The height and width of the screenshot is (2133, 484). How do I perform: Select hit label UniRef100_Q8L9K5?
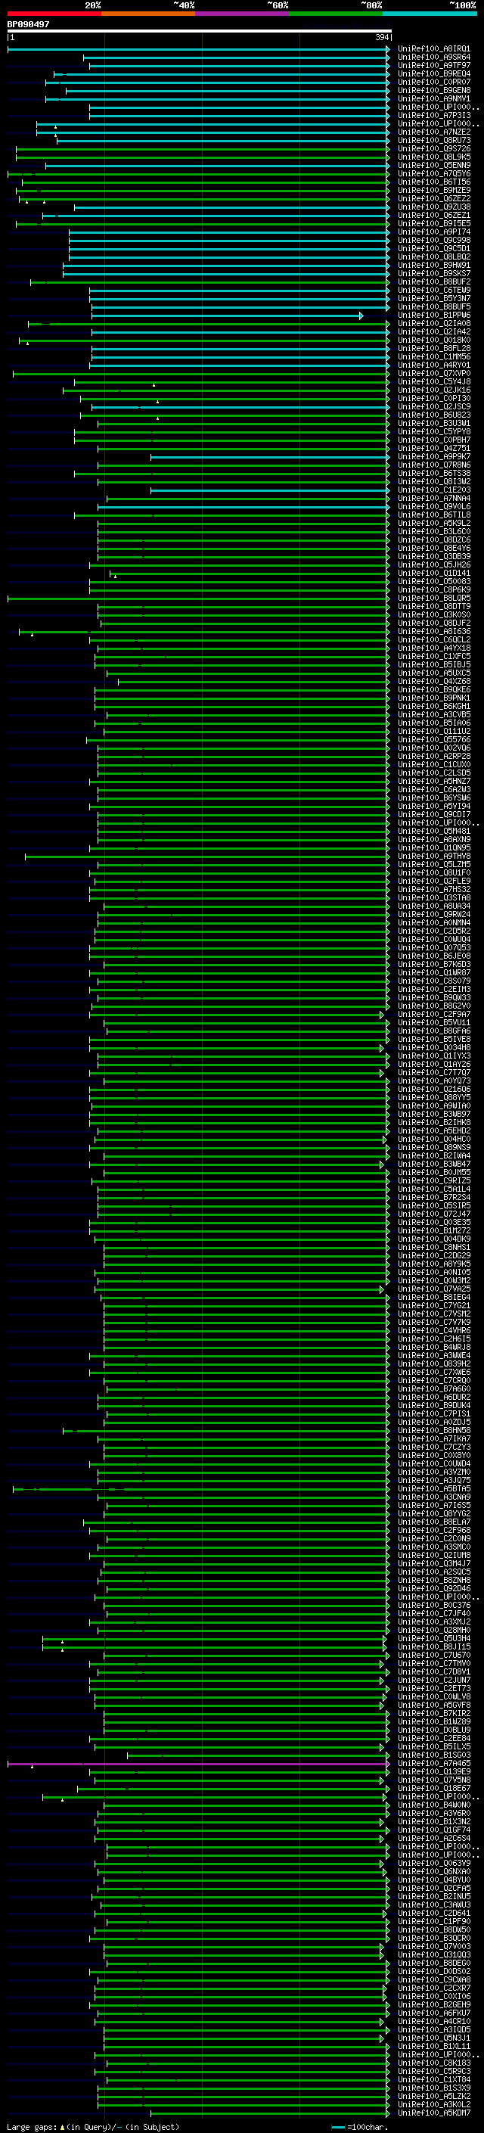(x=433, y=157)
